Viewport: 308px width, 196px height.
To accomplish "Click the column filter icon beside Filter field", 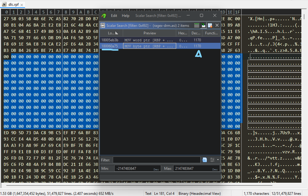I will (205, 160).
